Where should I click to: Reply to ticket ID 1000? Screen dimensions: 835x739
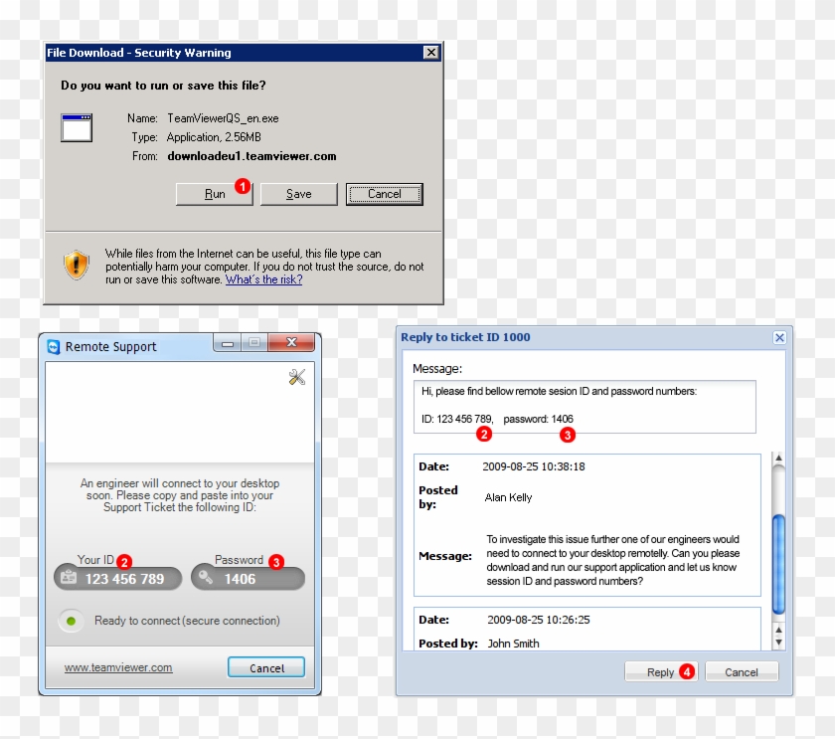pos(659,671)
